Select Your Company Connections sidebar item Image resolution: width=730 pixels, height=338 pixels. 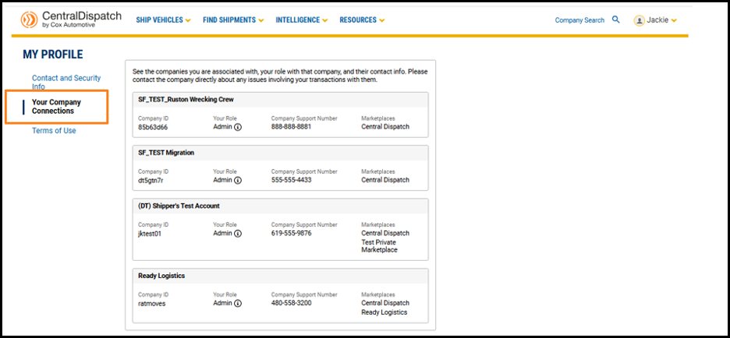(56, 107)
